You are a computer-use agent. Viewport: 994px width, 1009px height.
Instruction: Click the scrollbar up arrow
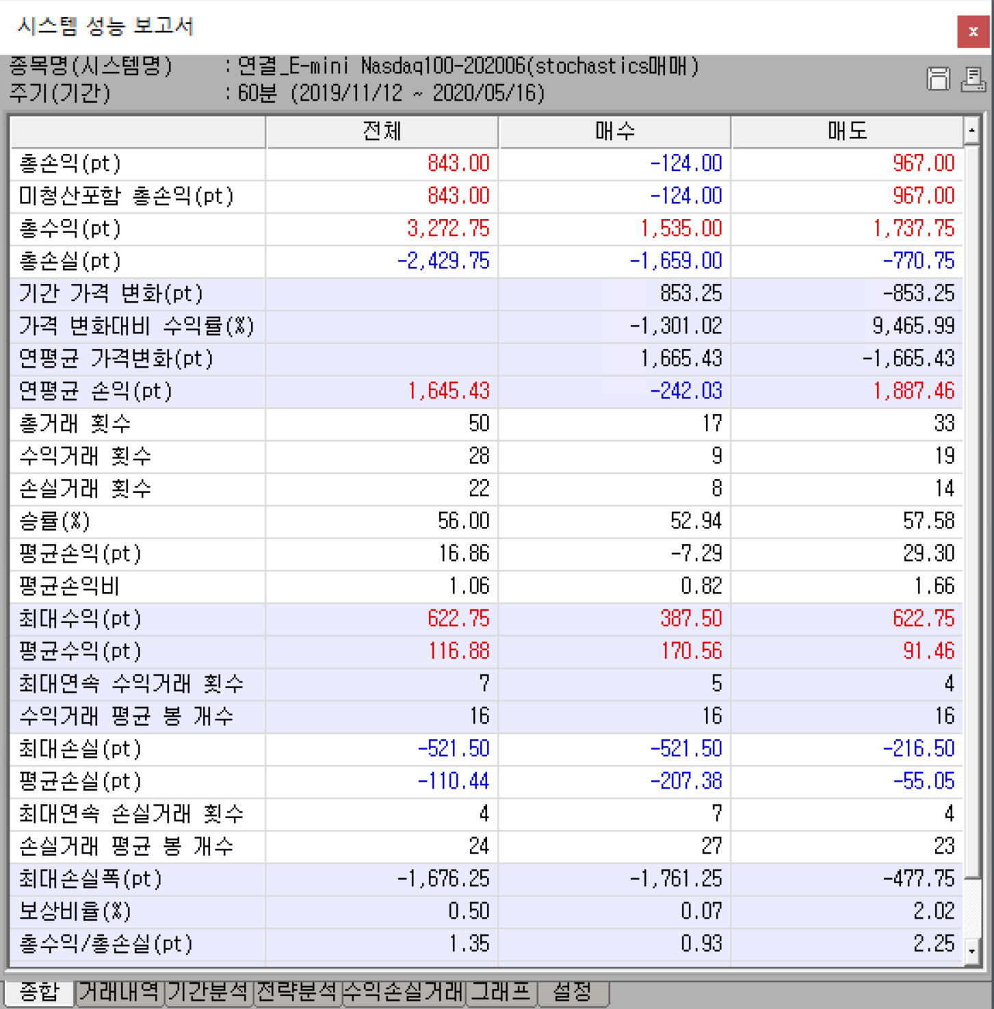971,130
